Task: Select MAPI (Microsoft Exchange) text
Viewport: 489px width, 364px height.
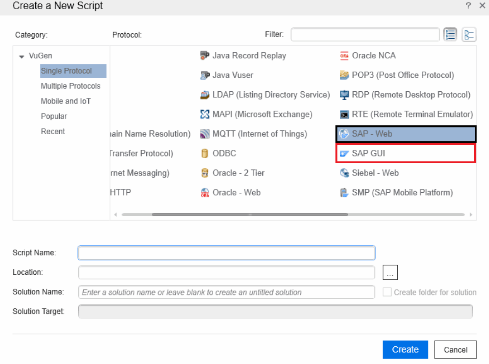Action: point(262,114)
